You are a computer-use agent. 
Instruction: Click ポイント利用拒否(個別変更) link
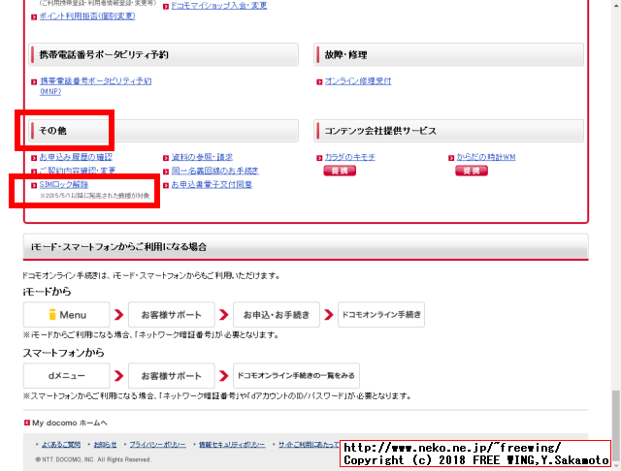pos(86,16)
